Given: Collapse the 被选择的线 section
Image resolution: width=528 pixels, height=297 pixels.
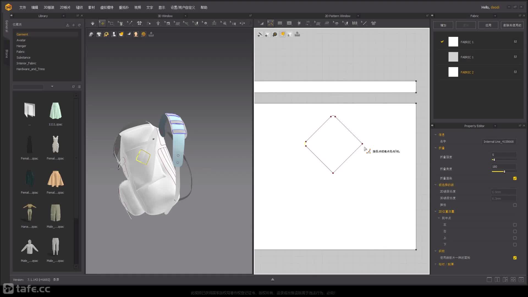Looking at the screenshot, I should [436, 185].
